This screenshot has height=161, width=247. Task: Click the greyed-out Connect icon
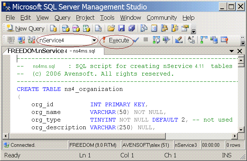pyautogui.click(x=11, y=40)
